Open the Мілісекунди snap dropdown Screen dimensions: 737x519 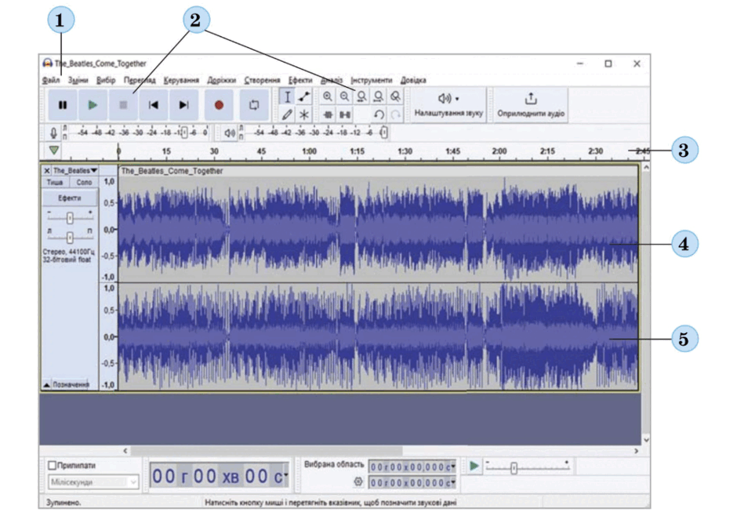point(93,482)
